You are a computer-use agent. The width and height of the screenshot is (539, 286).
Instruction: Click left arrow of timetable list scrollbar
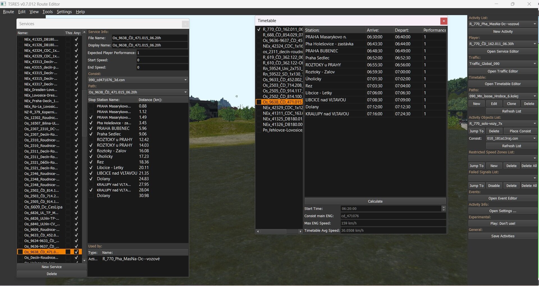coord(258,231)
